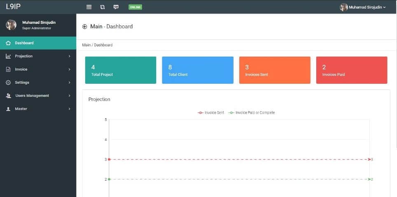This screenshot has width=397, height=197.
Task: Open the Master menu in sidebar
Action: [x=38, y=109]
